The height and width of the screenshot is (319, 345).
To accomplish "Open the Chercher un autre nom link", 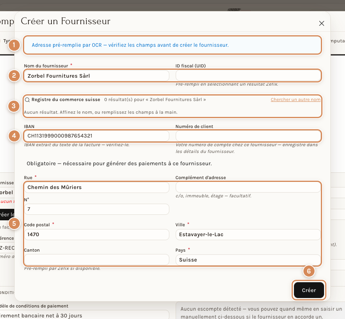I will tap(296, 99).
